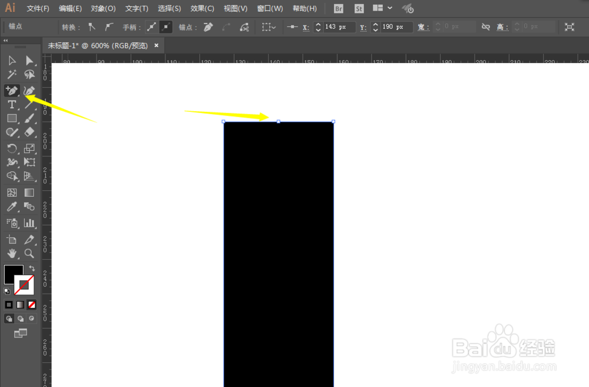589x387 pixels.
Task: Pick the Paintbrush tool
Action: (29, 118)
